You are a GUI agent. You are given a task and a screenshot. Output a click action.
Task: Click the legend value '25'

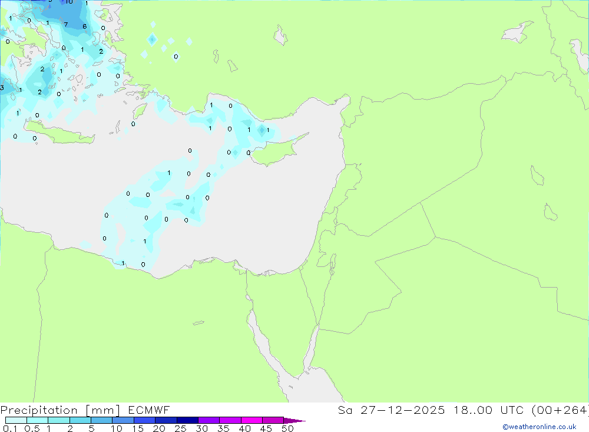click(181, 428)
